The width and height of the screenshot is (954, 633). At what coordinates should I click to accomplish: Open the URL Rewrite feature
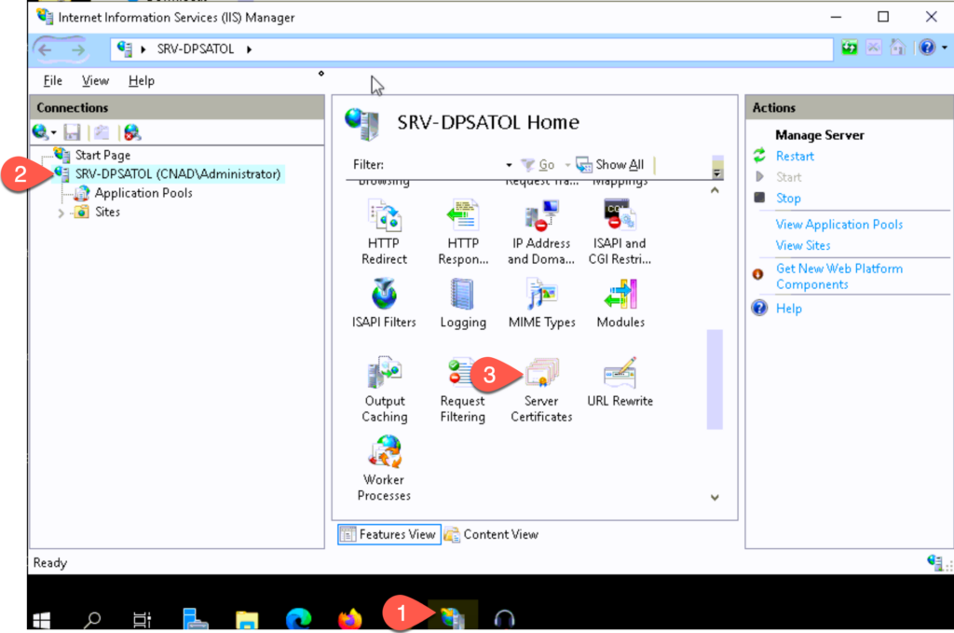[620, 376]
